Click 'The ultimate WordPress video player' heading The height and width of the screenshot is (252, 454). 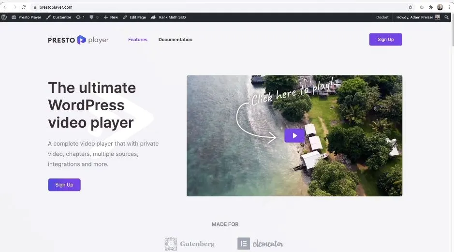[x=92, y=105]
